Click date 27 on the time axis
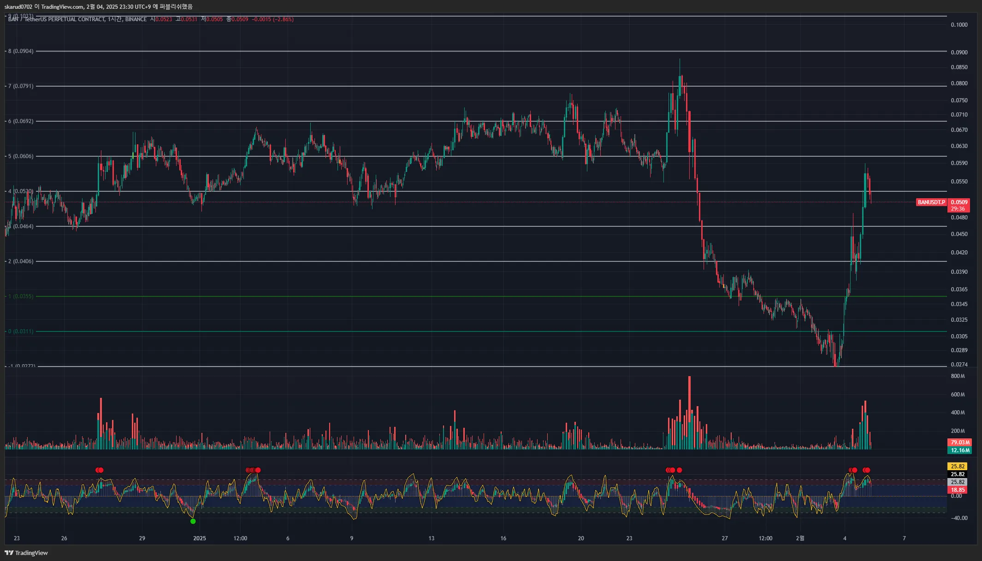Image resolution: width=982 pixels, height=561 pixels. 725,538
